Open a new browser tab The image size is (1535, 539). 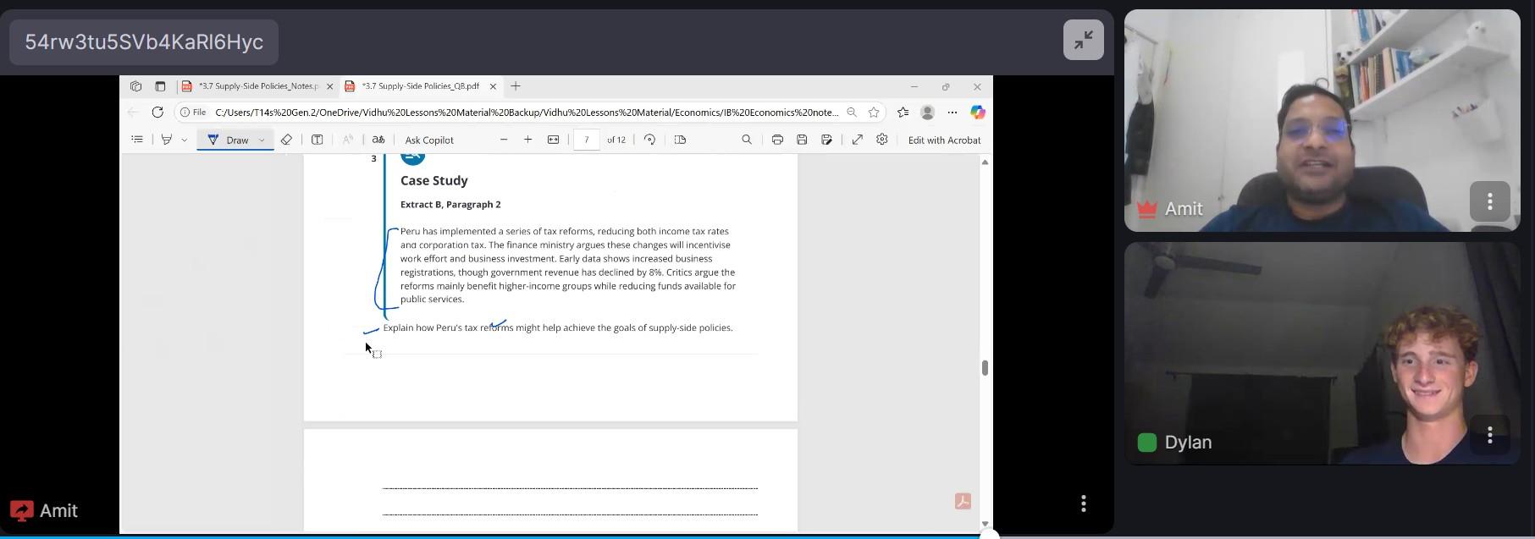tap(516, 86)
